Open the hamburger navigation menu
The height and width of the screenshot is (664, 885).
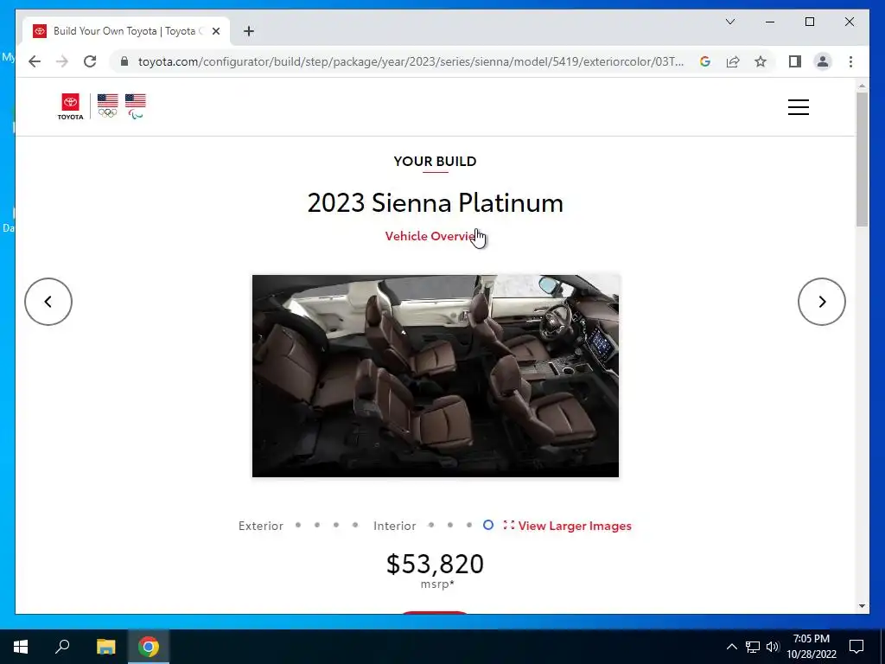[798, 107]
